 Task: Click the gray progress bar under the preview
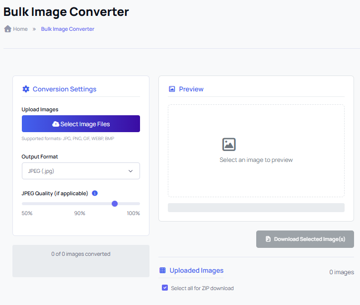(x=256, y=208)
